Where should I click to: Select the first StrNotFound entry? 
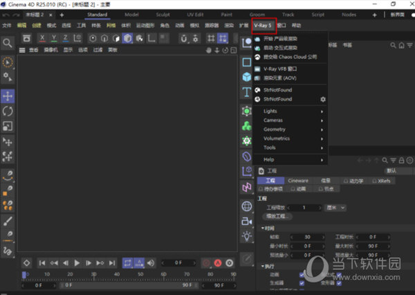(x=290, y=90)
